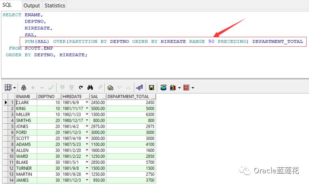Image resolution: width=309 pixels, height=184 pixels.
Task: Click the 5700 department total cell
Action: point(131,162)
